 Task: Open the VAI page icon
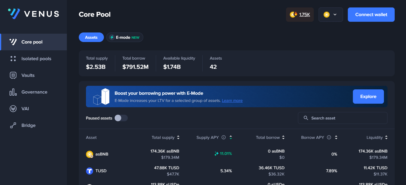click(13, 109)
